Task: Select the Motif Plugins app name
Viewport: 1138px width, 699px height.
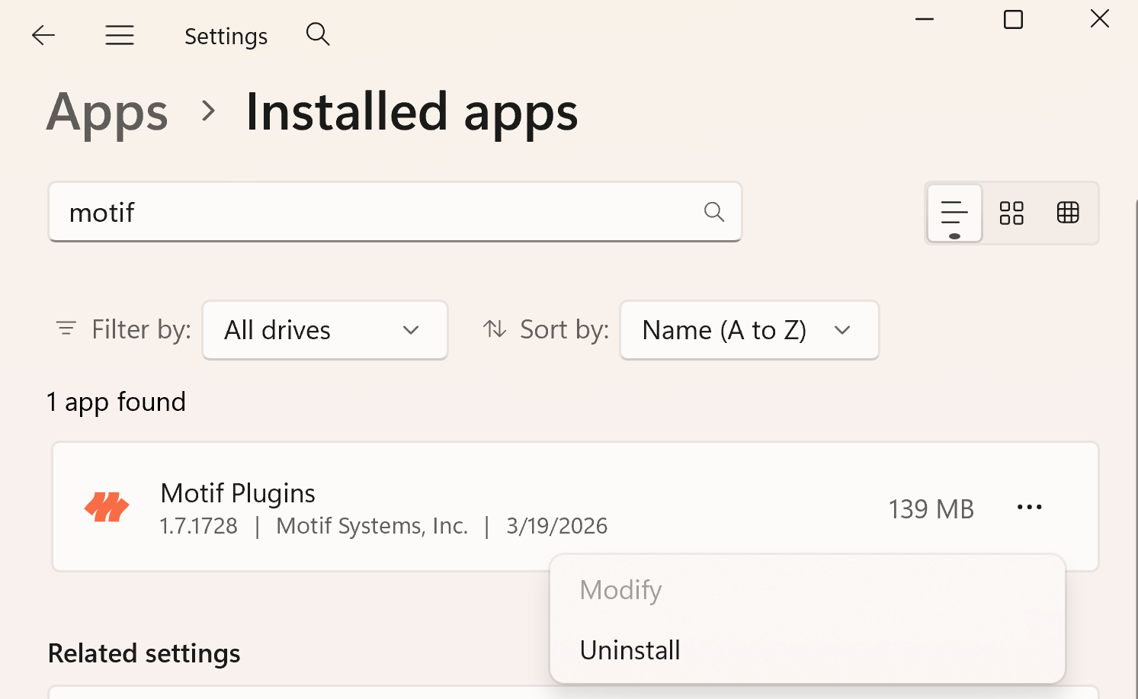Action: point(238,493)
